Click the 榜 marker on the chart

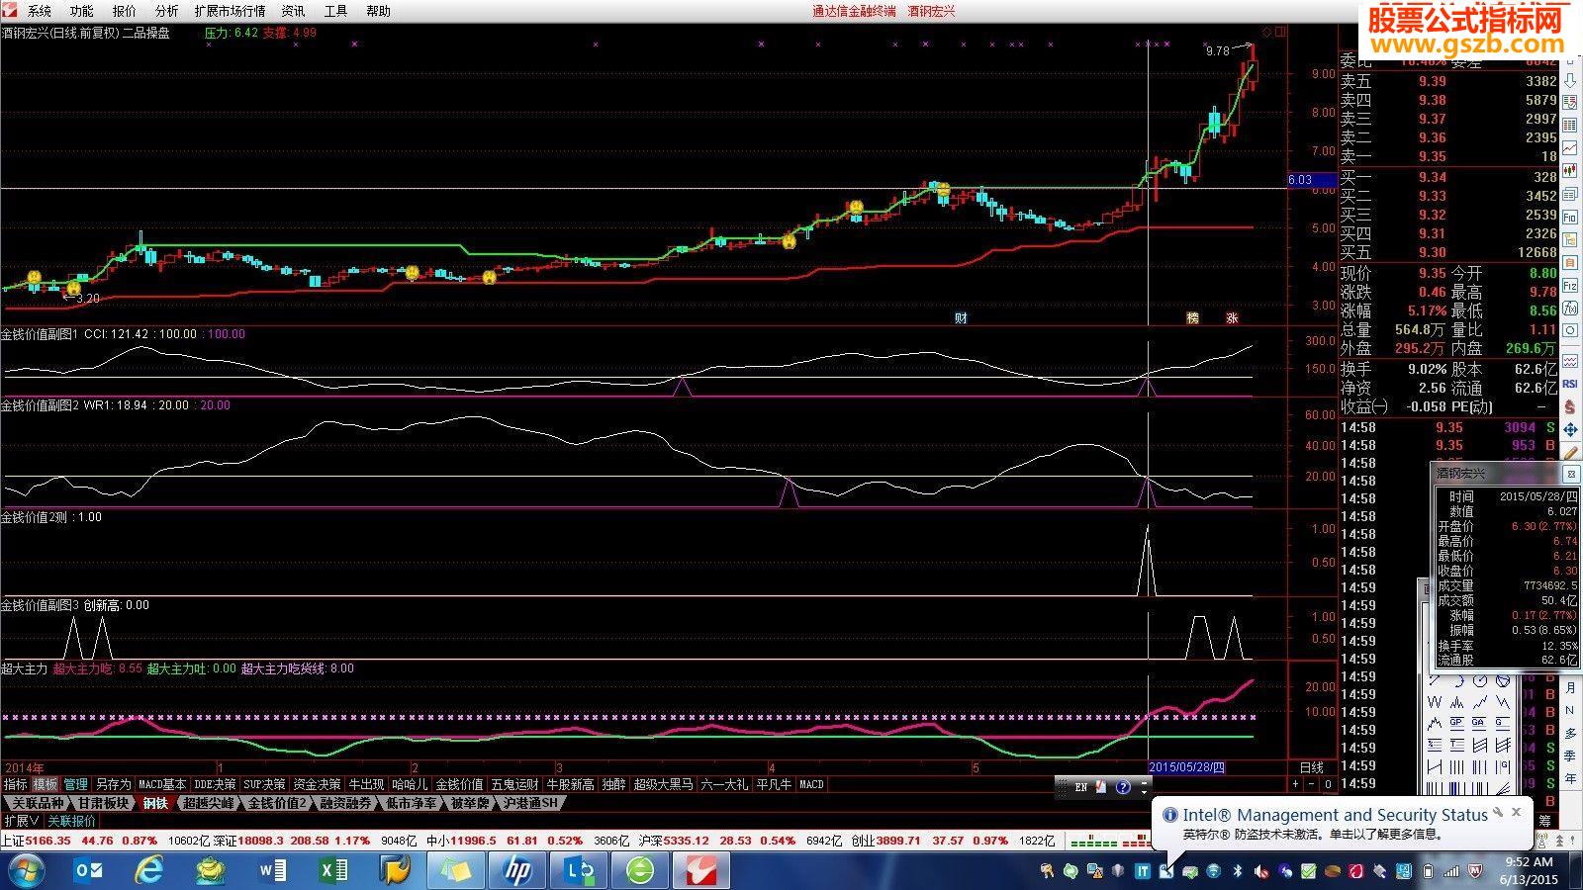tap(1192, 317)
